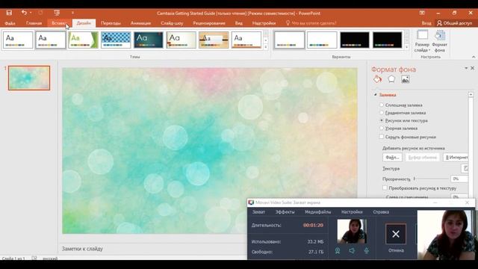
Task: Open Effects (Эффекты) menu in Movavi
Action: pyautogui.click(x=285, y=212)
